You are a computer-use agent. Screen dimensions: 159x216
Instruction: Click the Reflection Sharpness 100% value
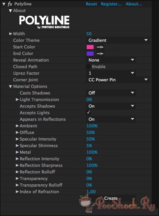(x=92, y=165)
